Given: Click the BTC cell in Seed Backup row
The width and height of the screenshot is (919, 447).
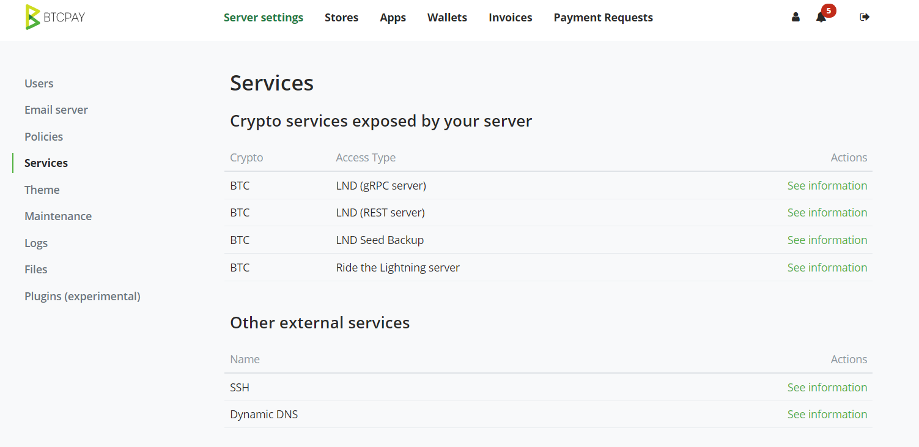Looking at the screenshot, I should coord(240,240).
